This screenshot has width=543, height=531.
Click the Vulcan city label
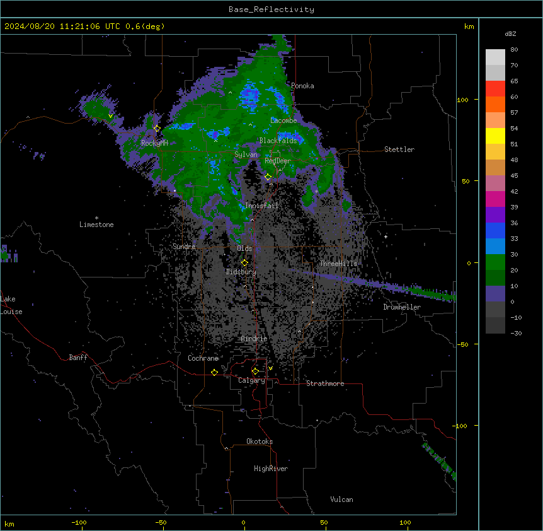(341, 499)
